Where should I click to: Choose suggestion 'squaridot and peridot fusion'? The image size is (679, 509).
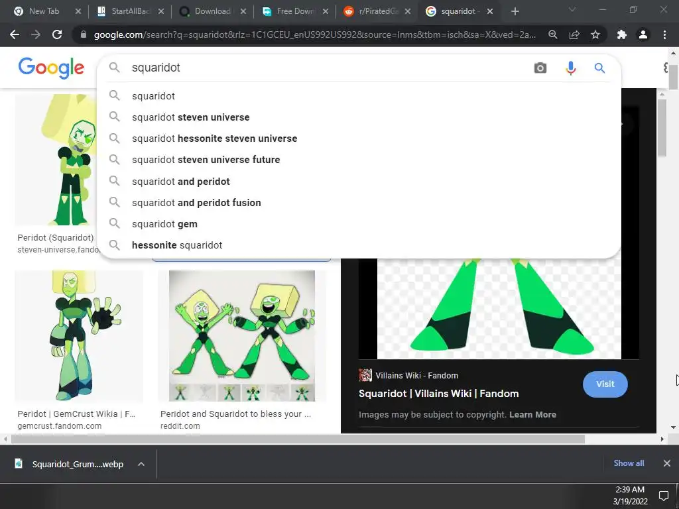coord(360,203)
